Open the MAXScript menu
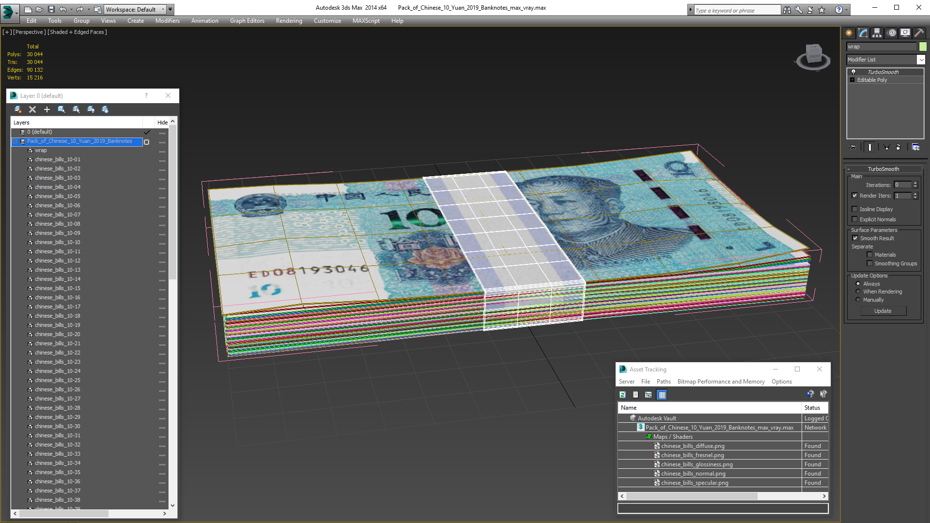 (366, 21)
